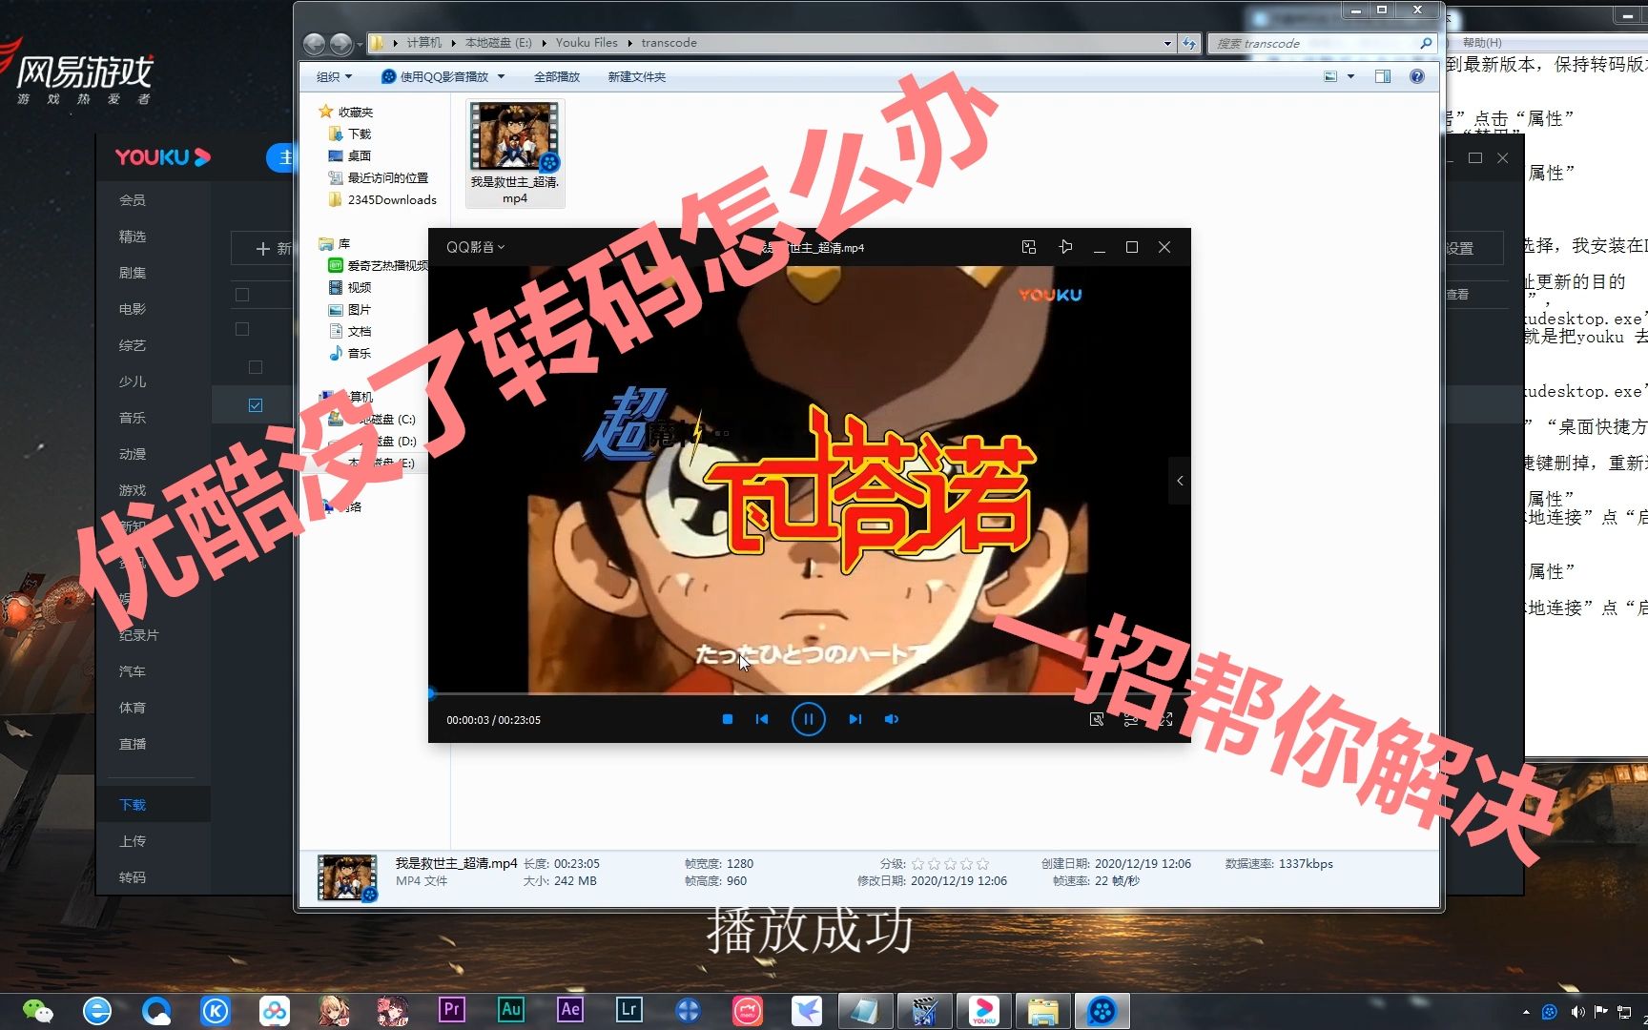The height and width of the screenshot is (1030, 1648).
Task: Pause playback in QQ影音 player
Action: point(808,719)
